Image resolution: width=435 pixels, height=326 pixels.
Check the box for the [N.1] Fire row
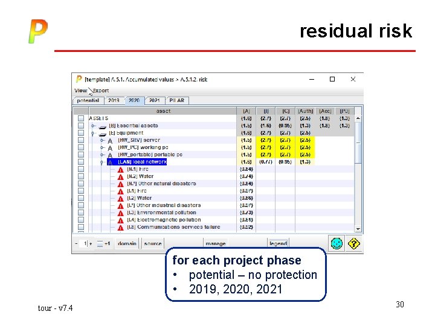pos(81,169)
